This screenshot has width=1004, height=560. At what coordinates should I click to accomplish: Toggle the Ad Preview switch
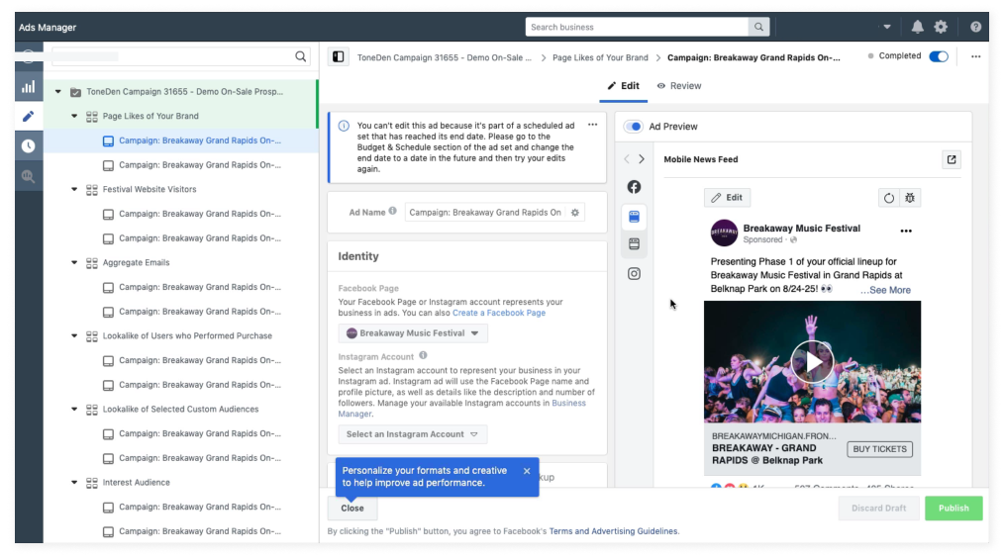[634, 126]
